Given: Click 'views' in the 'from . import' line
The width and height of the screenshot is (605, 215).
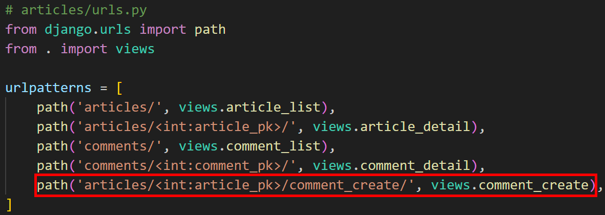Looking at the screenshot, I should click(x=135, y=49).
